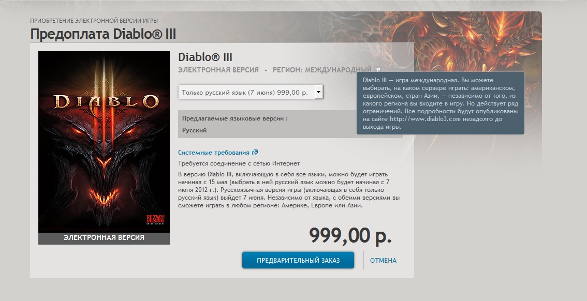Image resolution: width=587 pixels, height=301 pixels.
Task: Click the Diablo III product title
Action: 205,57
